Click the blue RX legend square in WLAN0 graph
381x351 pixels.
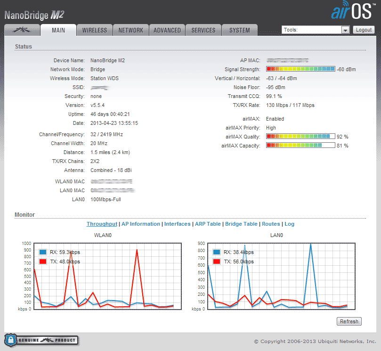[43, 252]
